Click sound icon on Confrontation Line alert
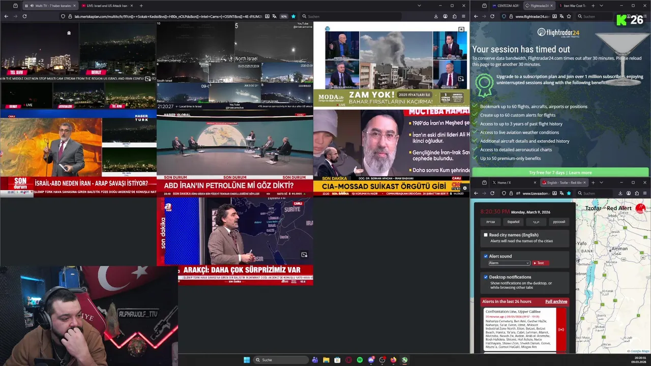This screenshot has width=651, height=366. pos(561,329)
